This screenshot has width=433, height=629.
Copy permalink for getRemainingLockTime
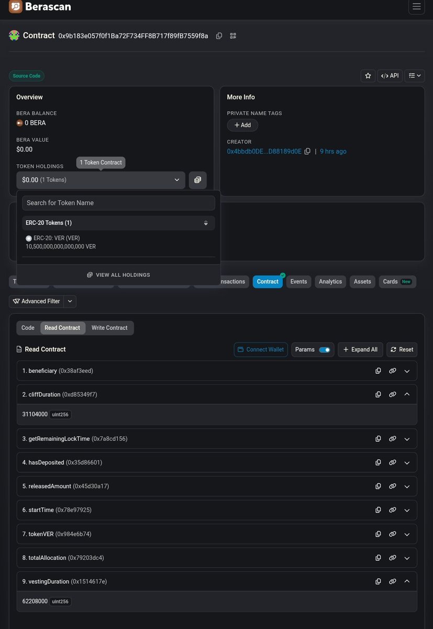coord(392,439)
